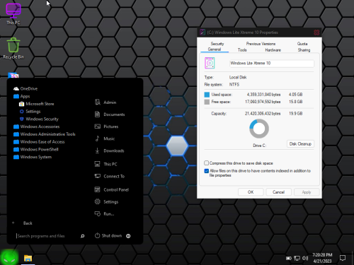Open the shut down options arrow
Screen dimensions: 354x265
pos(128,236)
